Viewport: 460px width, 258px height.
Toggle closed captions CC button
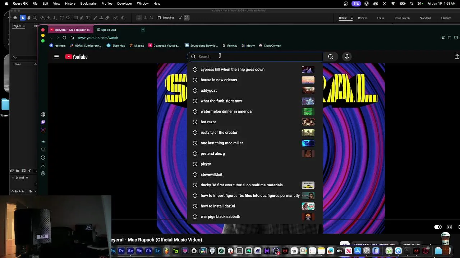coord(449,227)
